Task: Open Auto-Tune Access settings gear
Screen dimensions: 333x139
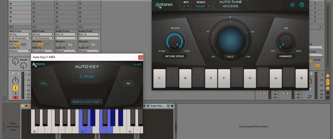Action: coord(292,5)
